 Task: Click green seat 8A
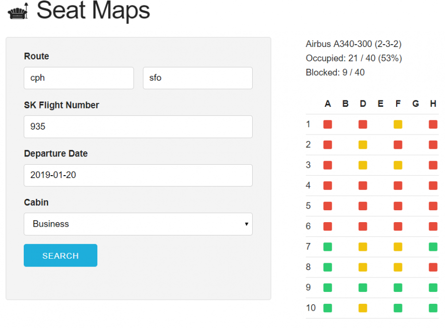point(327,267)
